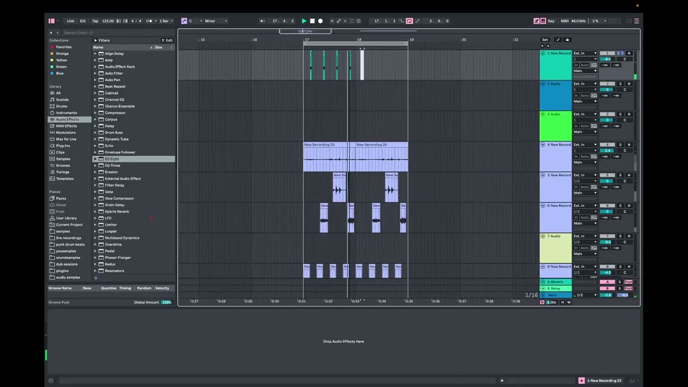Open User Library in Places
Viewport: 688px width, 387px height.
pyautogui.click(x=66, y=218)
